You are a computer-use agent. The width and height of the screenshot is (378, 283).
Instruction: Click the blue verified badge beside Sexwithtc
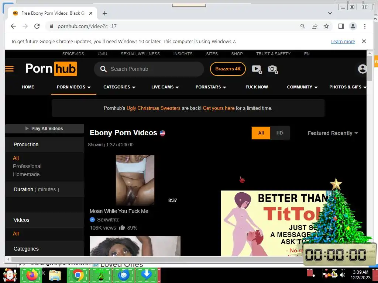click(92, 220)
